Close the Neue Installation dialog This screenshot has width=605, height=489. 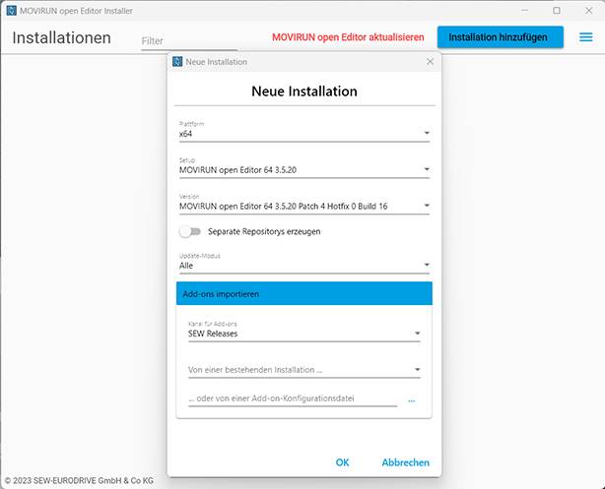pyautogui.click(x=430, y=61)
